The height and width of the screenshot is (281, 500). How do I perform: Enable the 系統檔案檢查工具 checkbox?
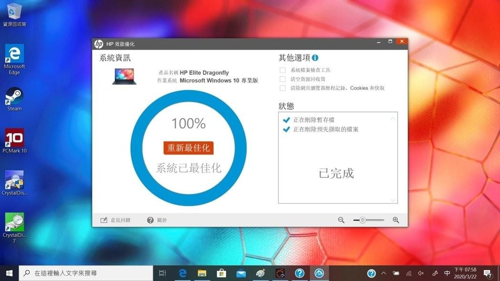pos(282,70)
